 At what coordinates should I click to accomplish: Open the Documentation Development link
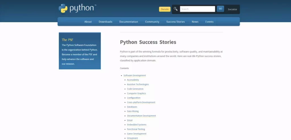(142, 116)
